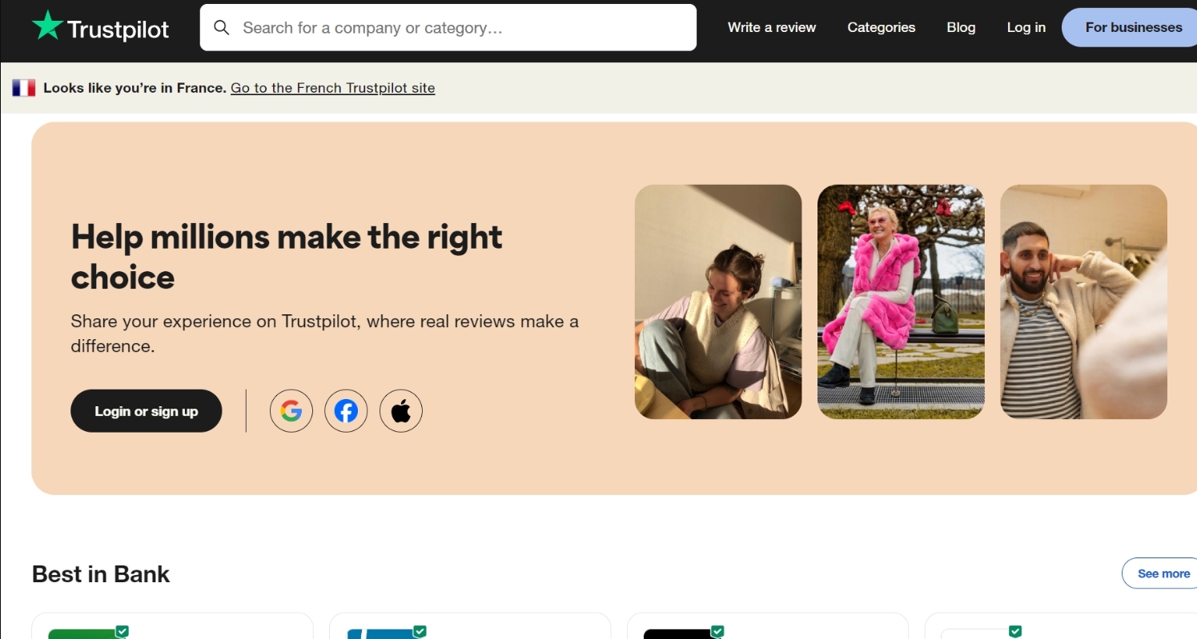This screenshot has height=639, width=1197.
Task: Click the Share your experience on Trustpilot text
Action: (x=324, y=333)
